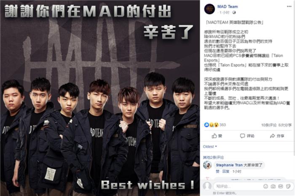This screenshot has height=196, width=295.
Task: Expand the other 2 comments link
Action: pyautogui.click(x=213, y=157)
